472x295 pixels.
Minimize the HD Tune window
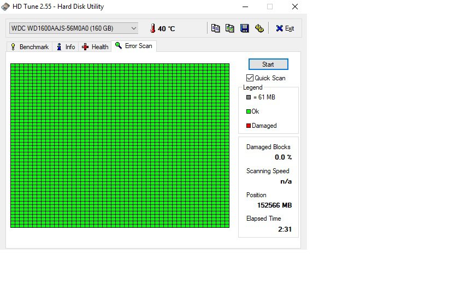245,7
